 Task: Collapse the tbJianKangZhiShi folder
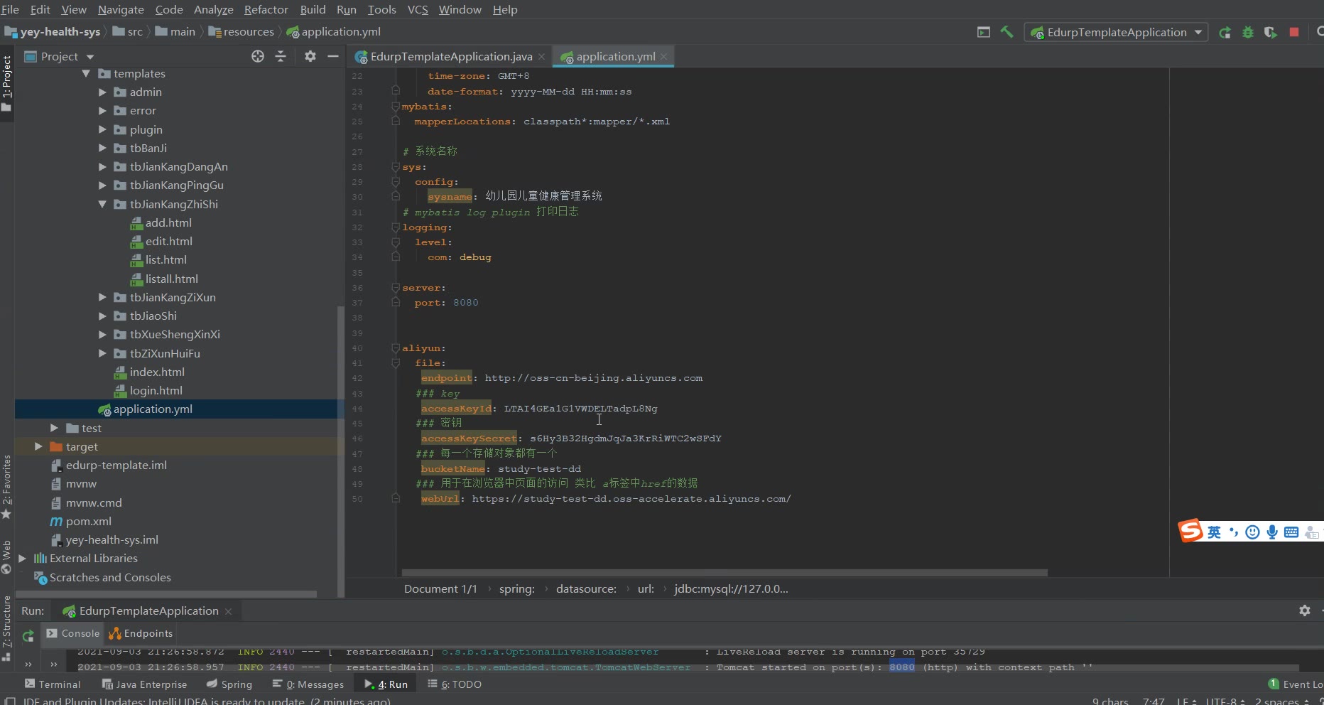102,204
